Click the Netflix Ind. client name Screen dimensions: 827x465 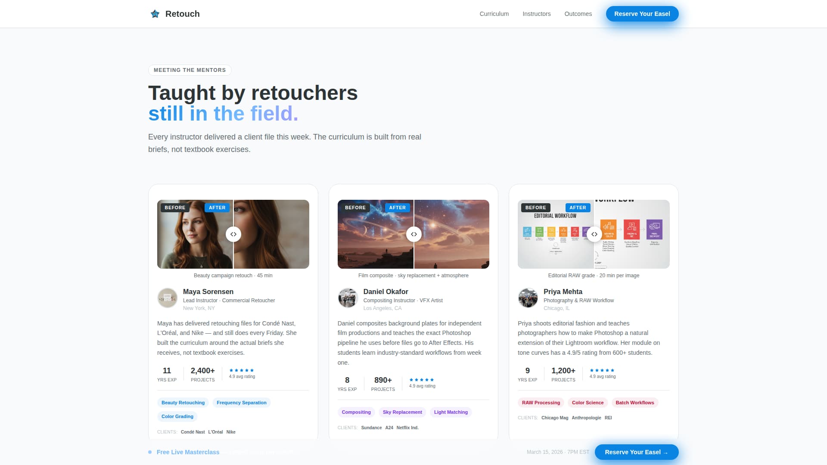407,428
